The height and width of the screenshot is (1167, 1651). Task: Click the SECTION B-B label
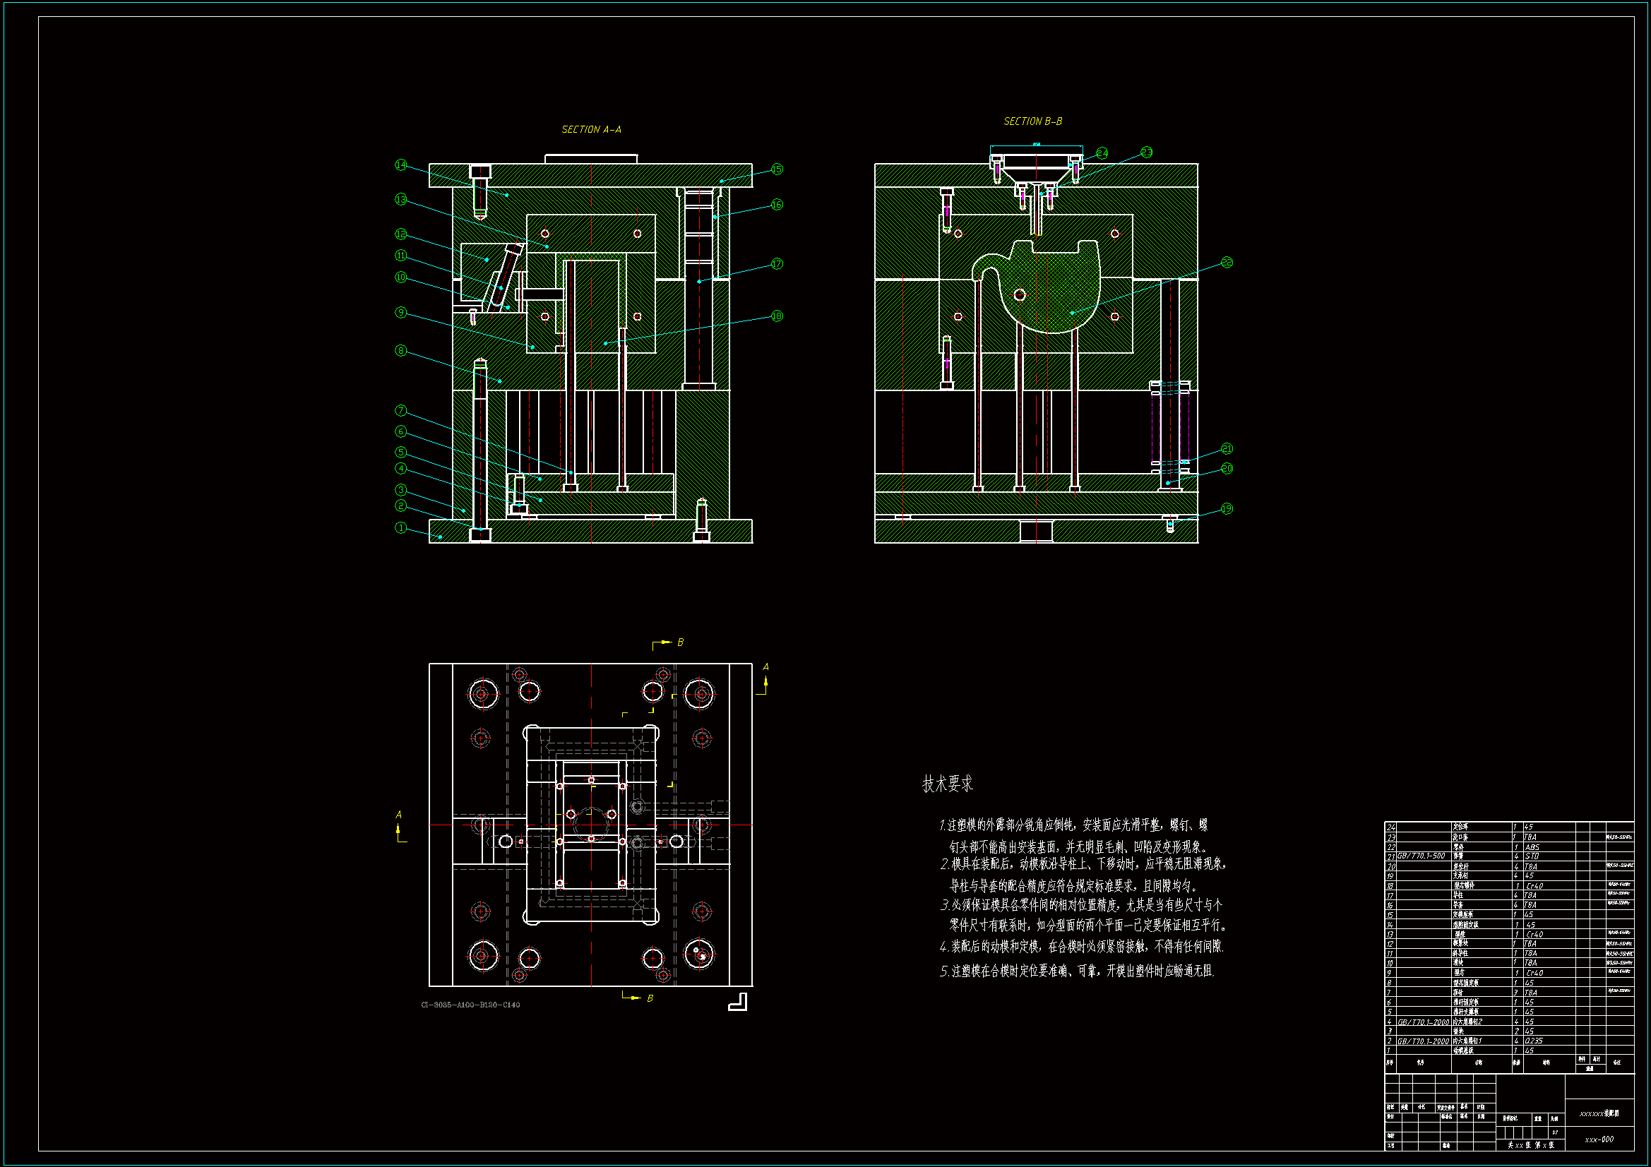[x=1032, y=122]
